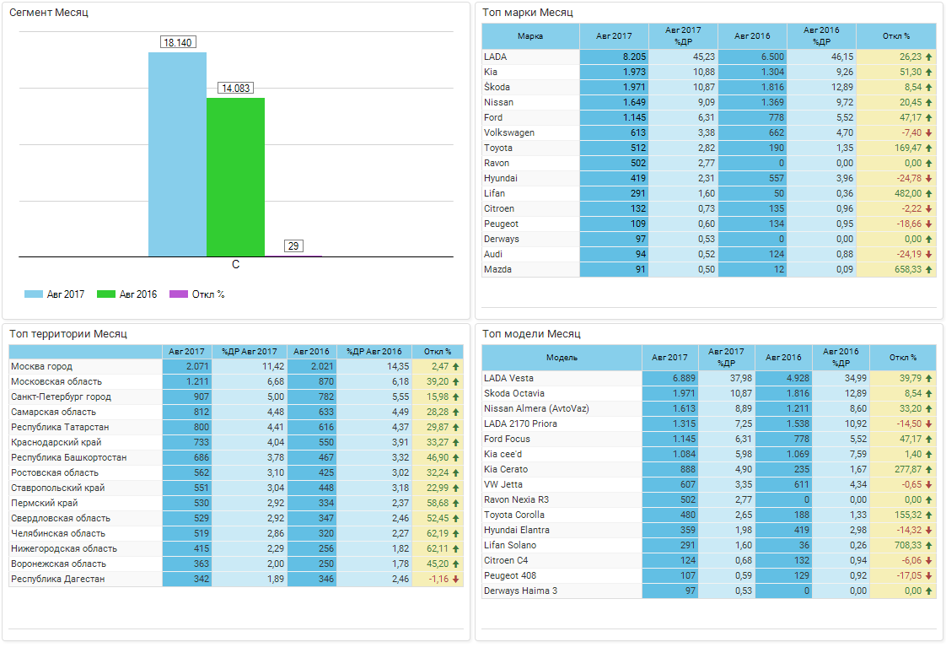Click up arrow in Toyota Corolla row

(929, 515)
